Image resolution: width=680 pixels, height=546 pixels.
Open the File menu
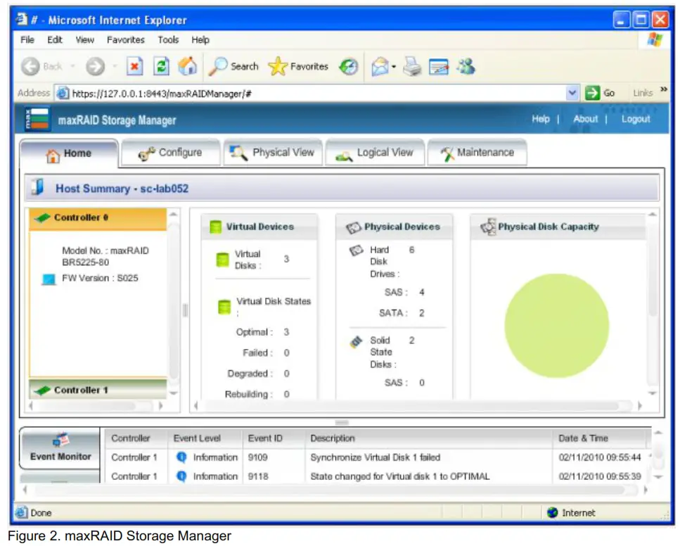point(27,40)
